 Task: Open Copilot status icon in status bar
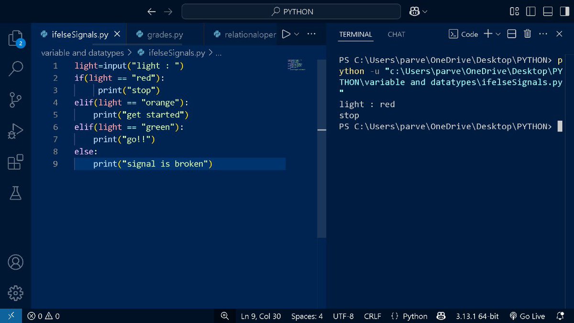coord(441,316)
